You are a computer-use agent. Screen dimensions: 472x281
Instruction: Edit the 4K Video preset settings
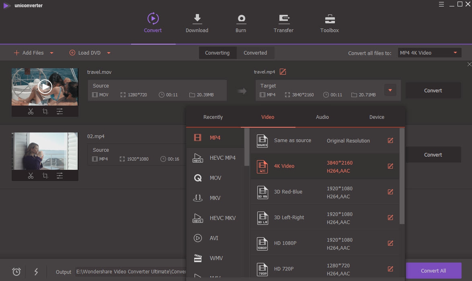(390, 166)
